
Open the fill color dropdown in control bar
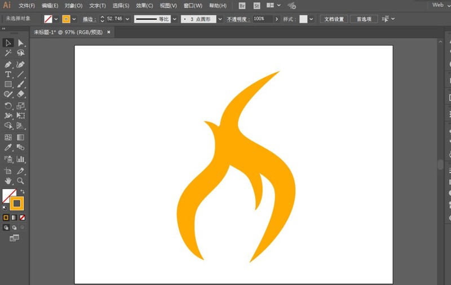[x=56, y=19]
